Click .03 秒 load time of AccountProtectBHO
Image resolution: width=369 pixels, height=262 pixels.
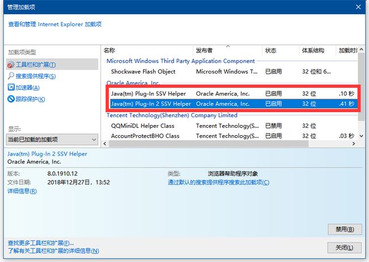click(x=346, y=136)
